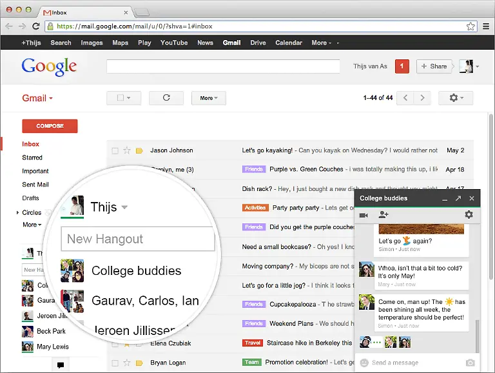This screenshot has height=373, width=495.
Task: Go to newer messages with the left arrow
Action: 405,97
